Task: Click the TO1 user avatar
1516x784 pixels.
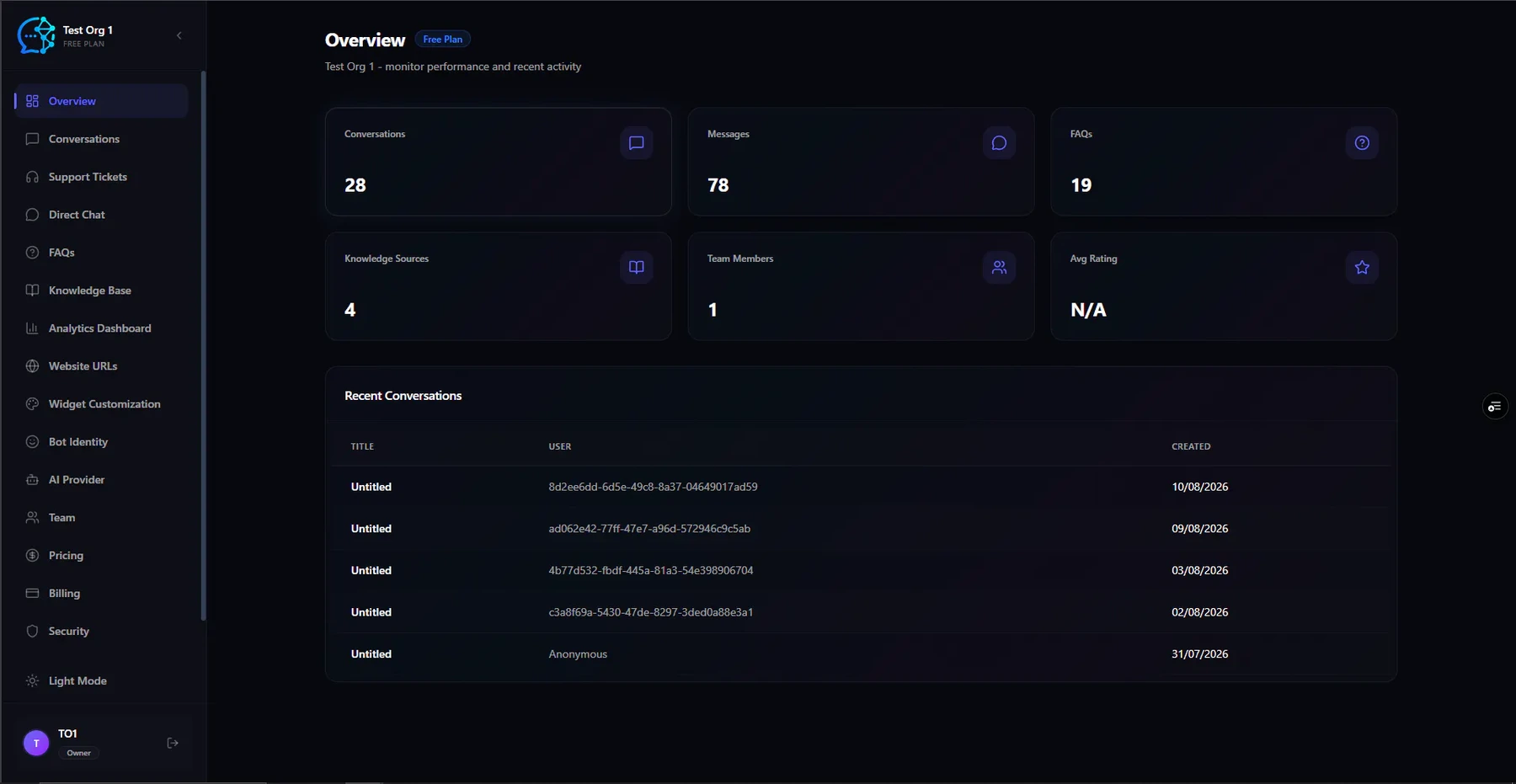Action: (36, 743)
